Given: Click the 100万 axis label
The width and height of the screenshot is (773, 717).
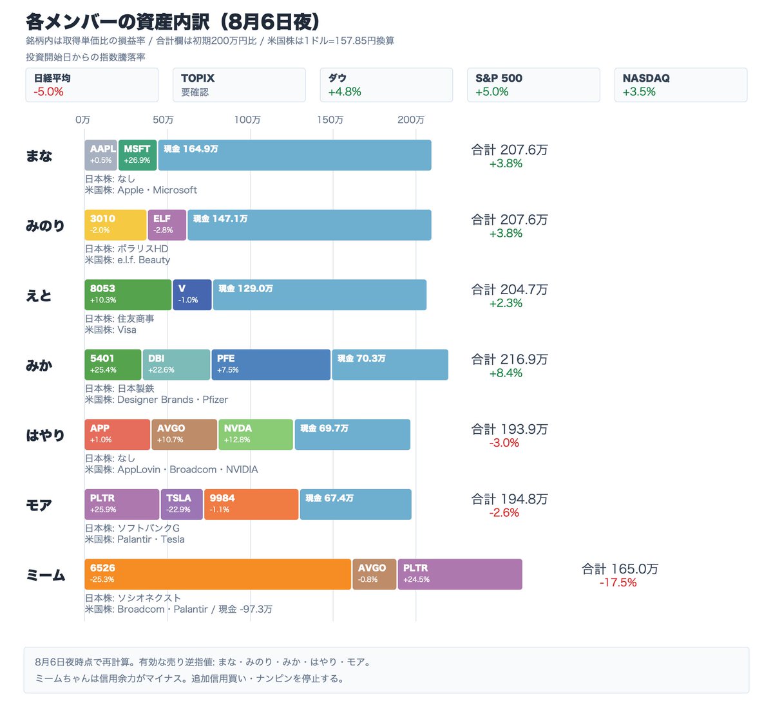Looking at the screenshot, I should (247, 120).
